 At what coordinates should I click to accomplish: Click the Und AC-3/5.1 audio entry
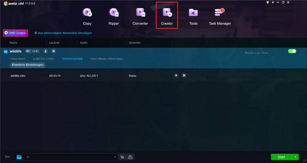point(89,76)
